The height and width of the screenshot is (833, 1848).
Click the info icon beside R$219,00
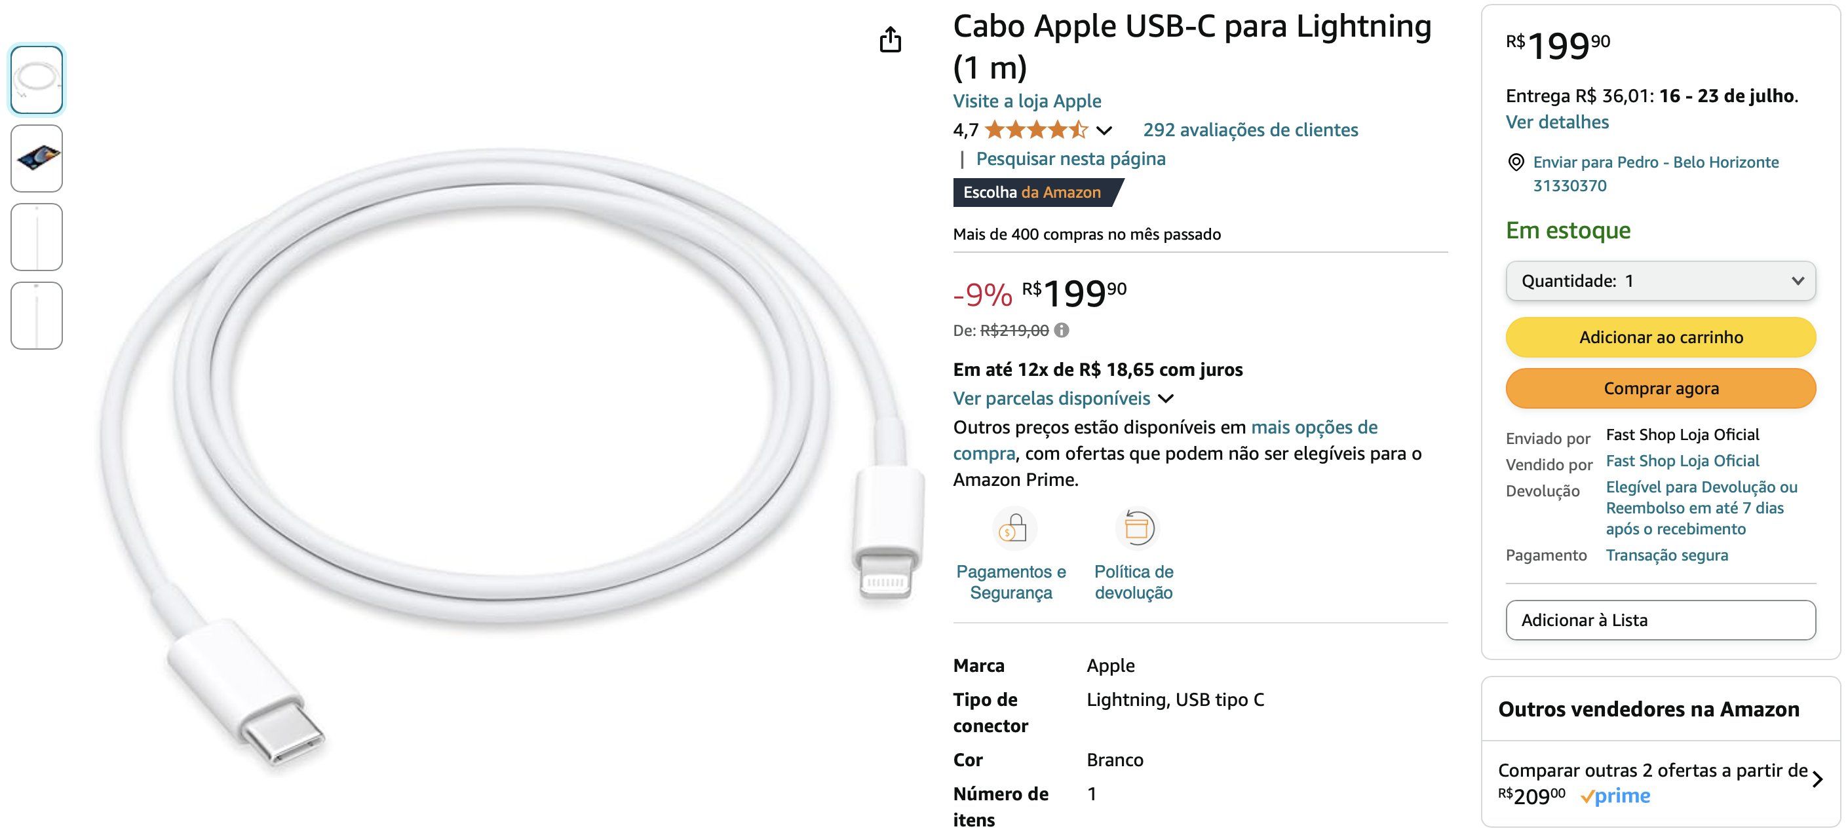[1062, 330]
